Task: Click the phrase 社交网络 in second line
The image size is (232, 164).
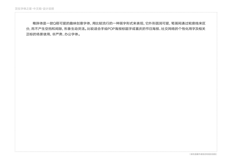Action: tap(168, 29)
